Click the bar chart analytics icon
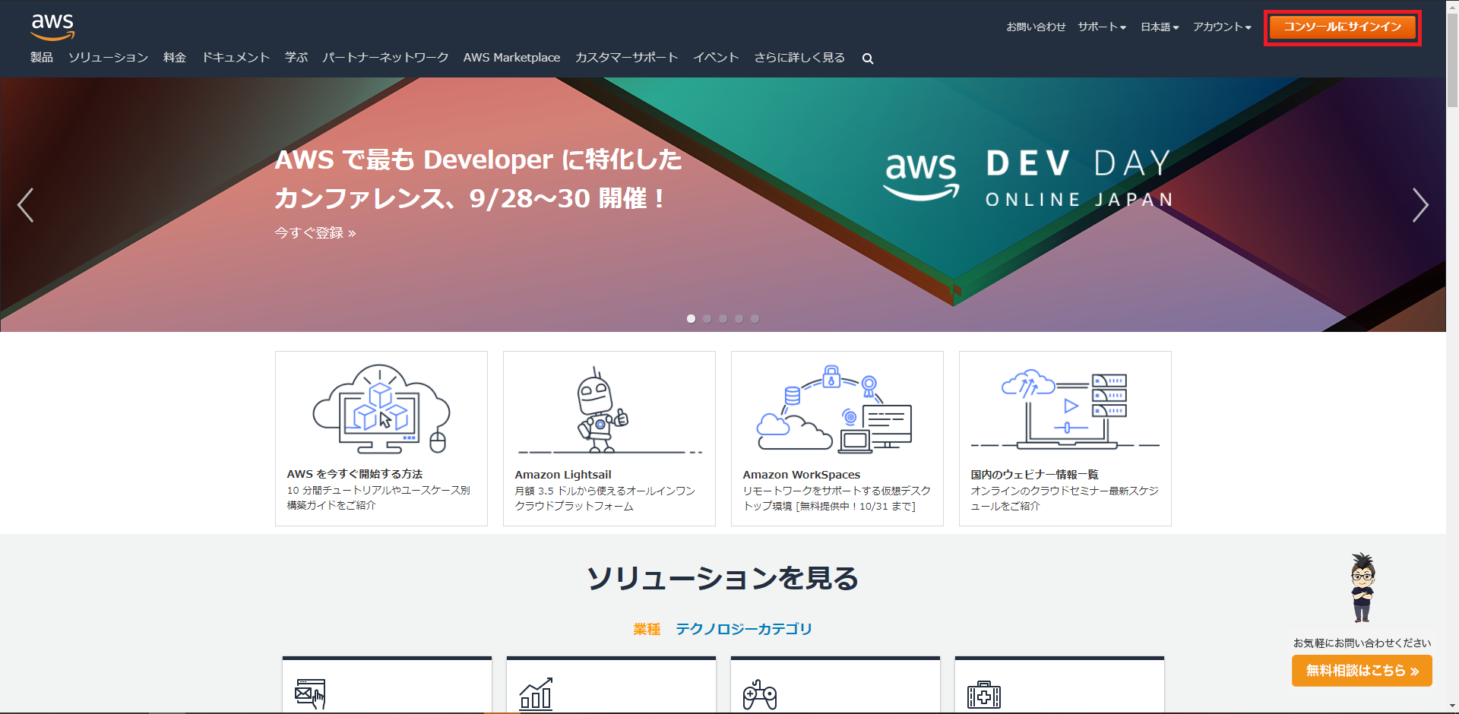The width and height of the screenshot is (1459, 714). 536,693
